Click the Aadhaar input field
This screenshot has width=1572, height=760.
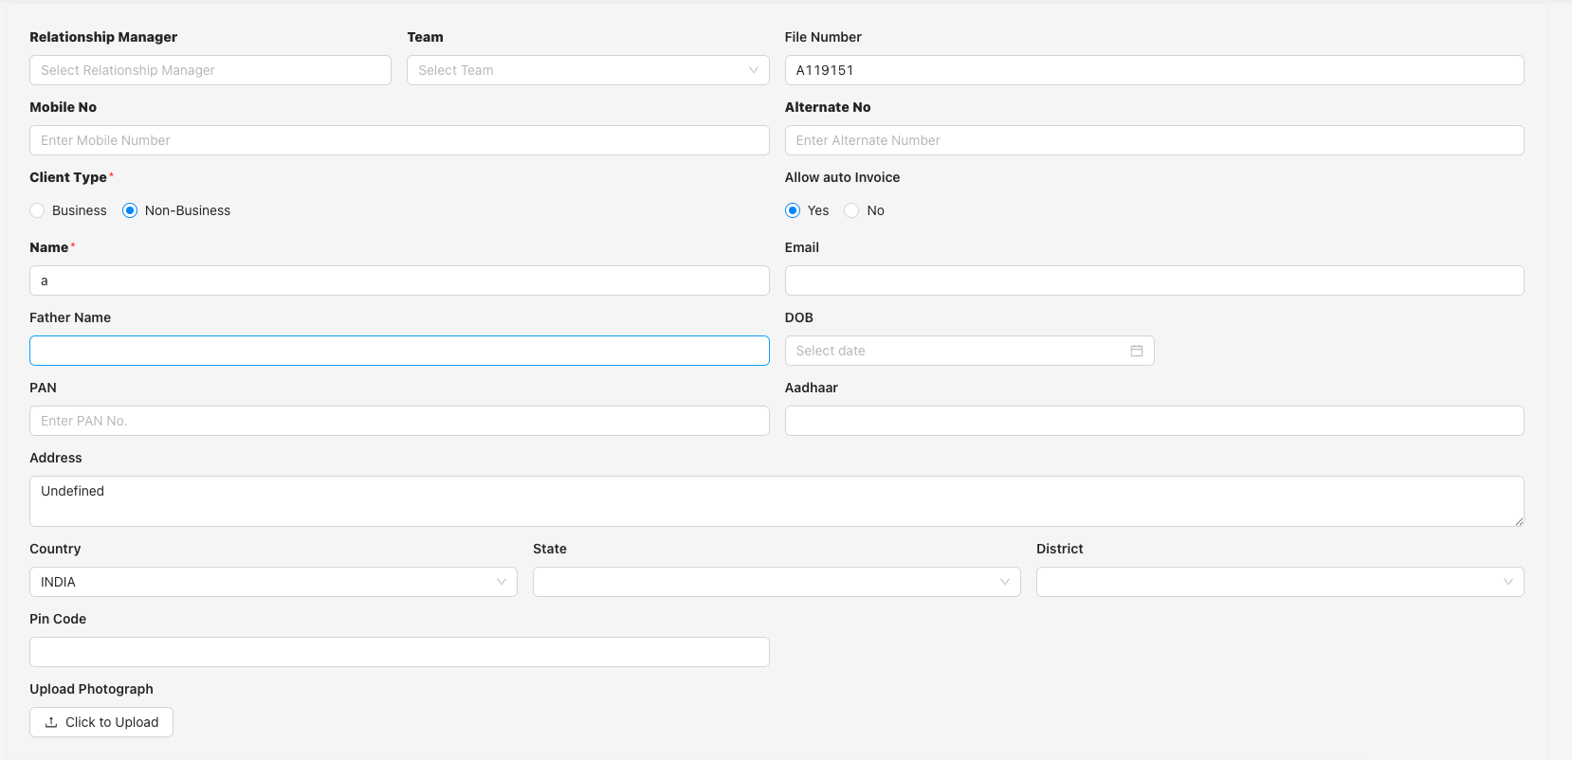pos(1154,421)
